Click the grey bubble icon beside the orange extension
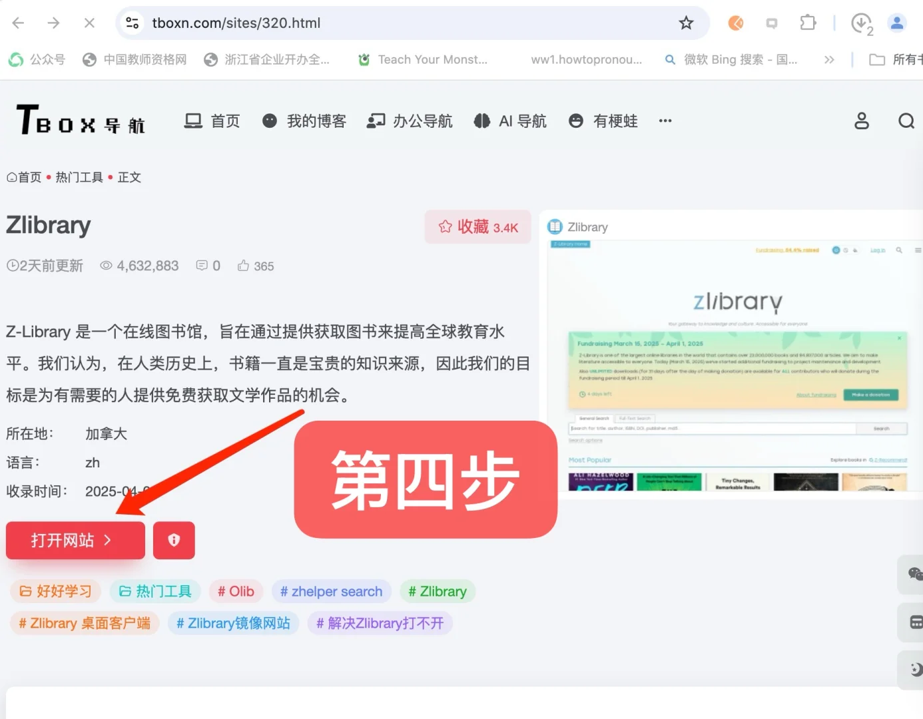The width and height of the screenshot is (923, 719). click(772, 23)
